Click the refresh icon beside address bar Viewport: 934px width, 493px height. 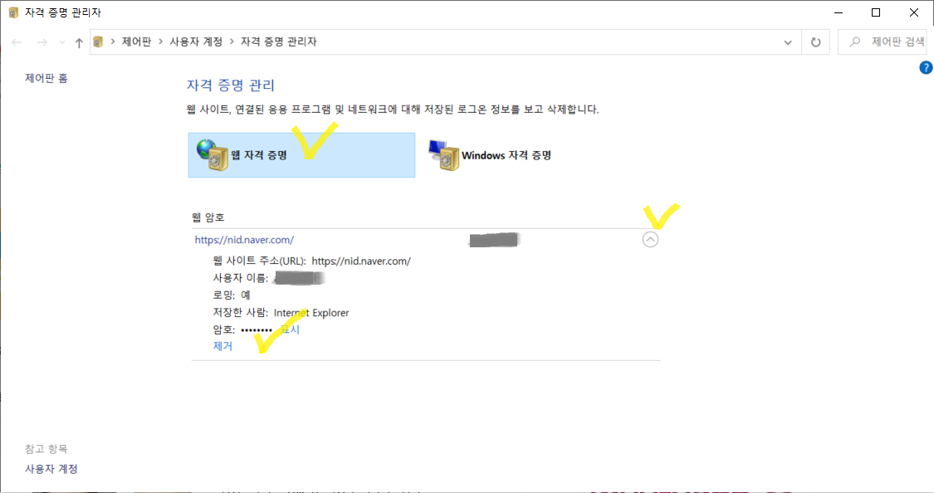815,42
